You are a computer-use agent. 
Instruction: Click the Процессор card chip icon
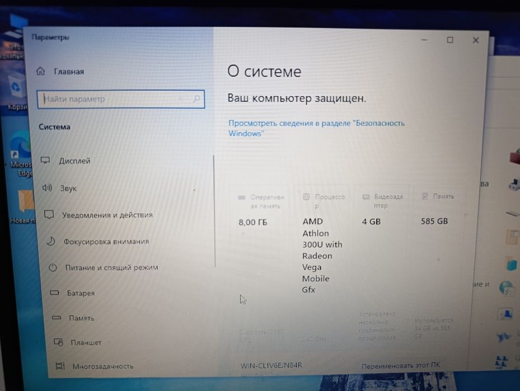[306, 197]
